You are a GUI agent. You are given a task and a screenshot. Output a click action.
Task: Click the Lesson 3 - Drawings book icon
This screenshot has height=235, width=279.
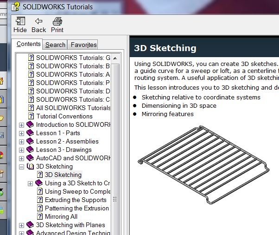pyautogui.click(x=30, y=150)
